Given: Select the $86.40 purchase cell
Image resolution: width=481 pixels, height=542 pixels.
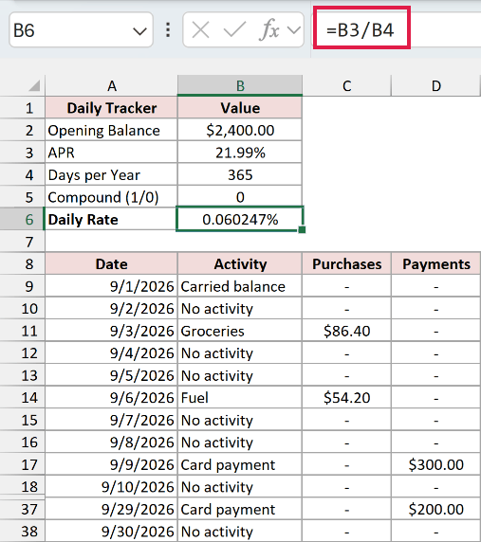Looking at the screenshot, I should 346,331.
